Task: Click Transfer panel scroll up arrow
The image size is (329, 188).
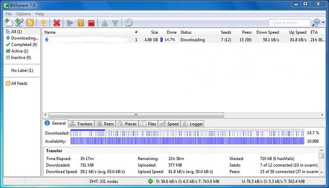Action: coord(321,150)
